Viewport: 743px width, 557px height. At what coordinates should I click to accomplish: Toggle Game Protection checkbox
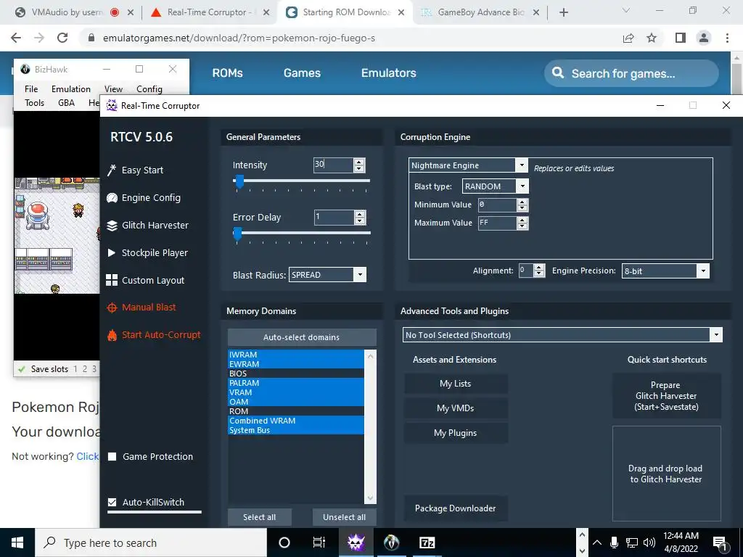112,457
